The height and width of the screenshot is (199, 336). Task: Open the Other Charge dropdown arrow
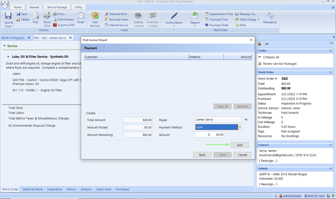click(x=258, y=19)
